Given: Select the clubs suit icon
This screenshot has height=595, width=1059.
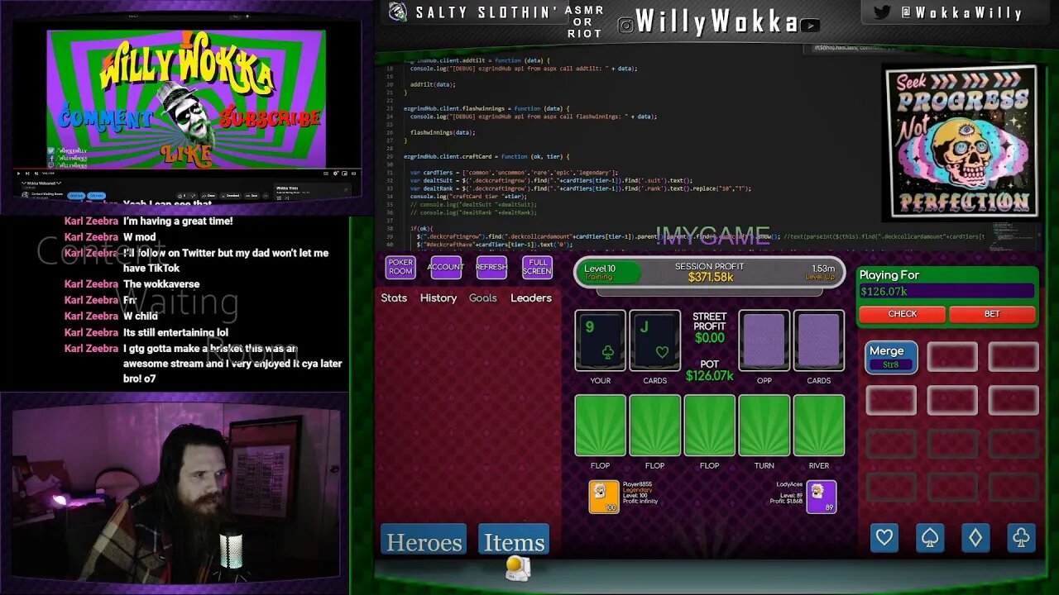Looking at the screenshot, I should (1021, 538).
